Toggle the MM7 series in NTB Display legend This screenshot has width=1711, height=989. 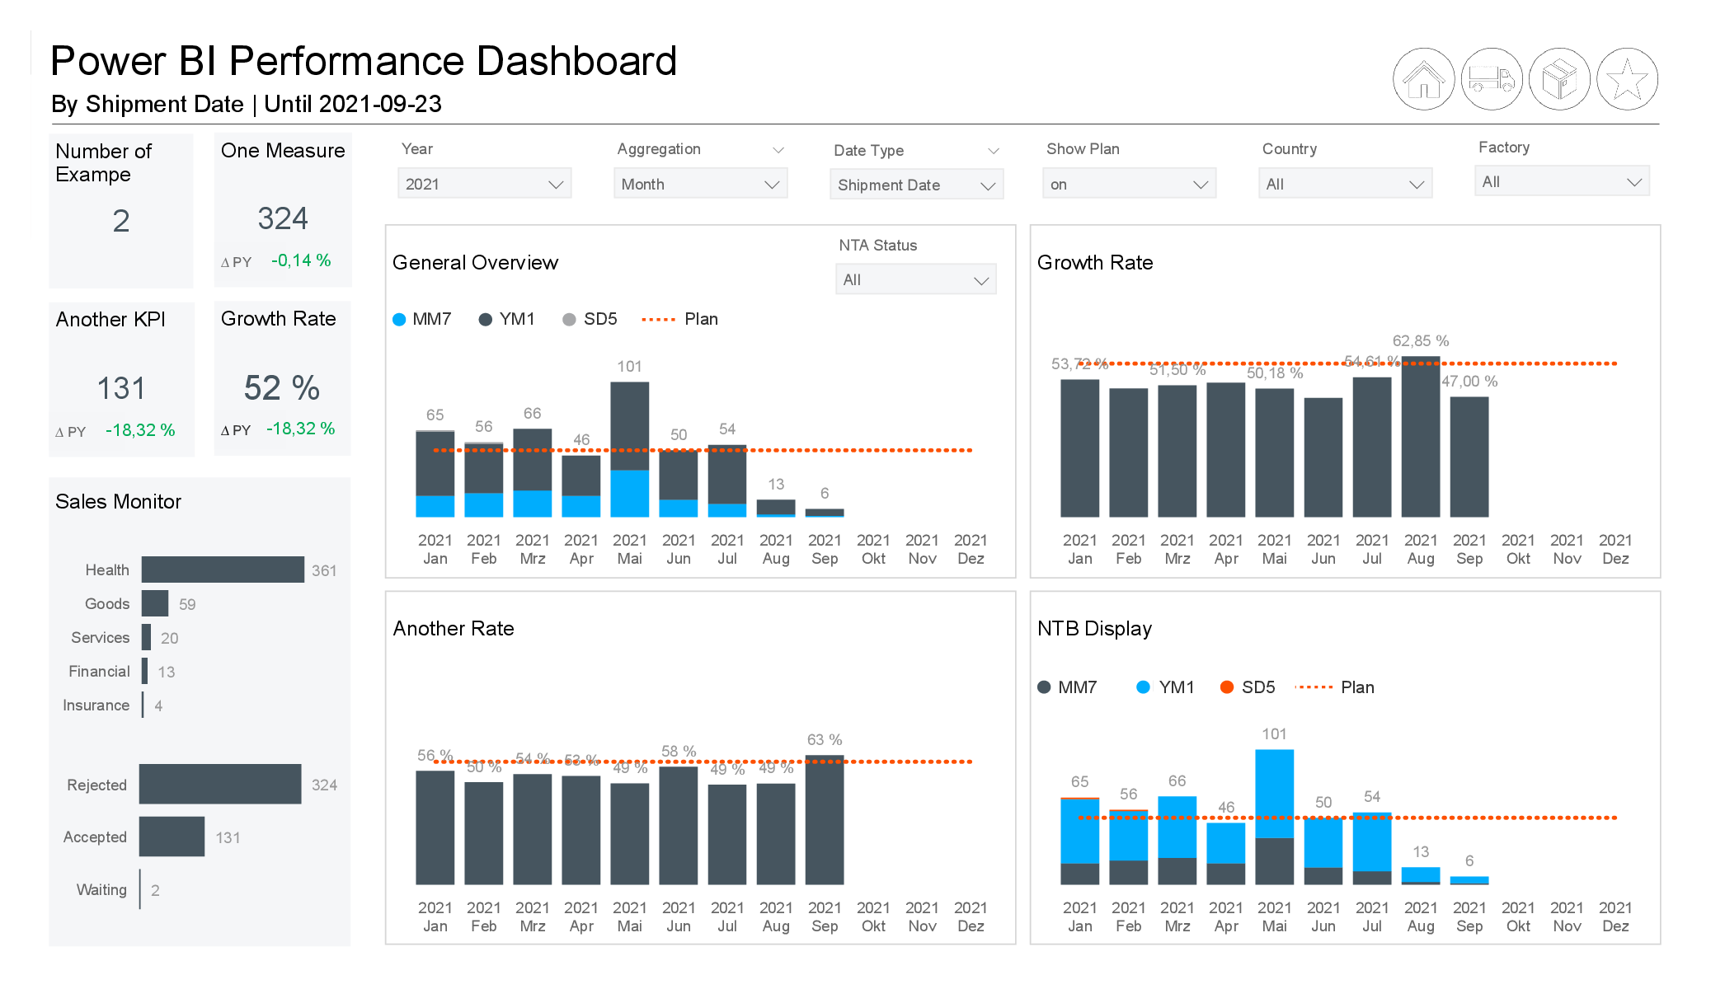1067,687
